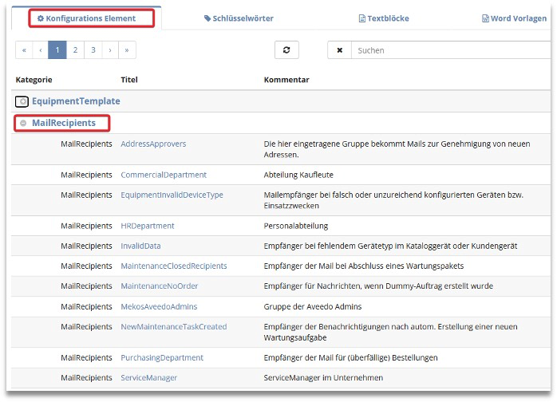The width and height of the screenshot is (557, 402).
Task: Expand the EquipmentTemplate group
Action: pyautogui.click(x=23, y=101)
